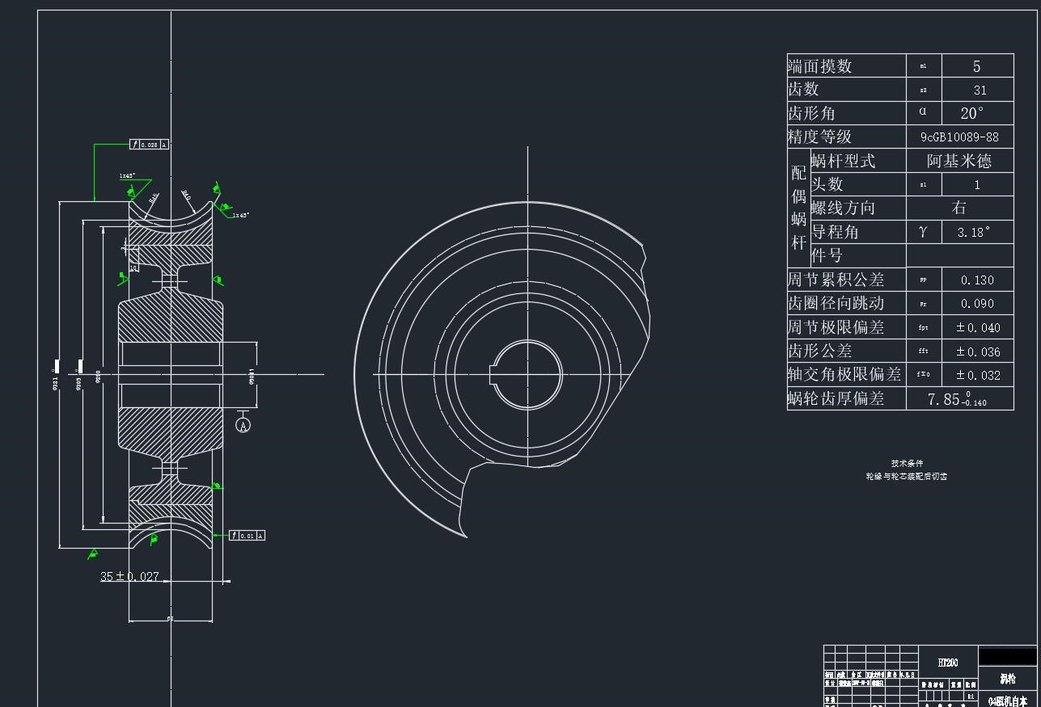Viewport: 1041px width, 707px height.
Task: Select the right-side 1x45° chamfer label
Action: [x=241, y=215]
